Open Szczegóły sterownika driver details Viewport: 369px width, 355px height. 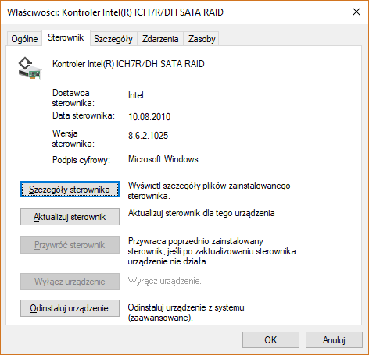click(x=70, y=190)
